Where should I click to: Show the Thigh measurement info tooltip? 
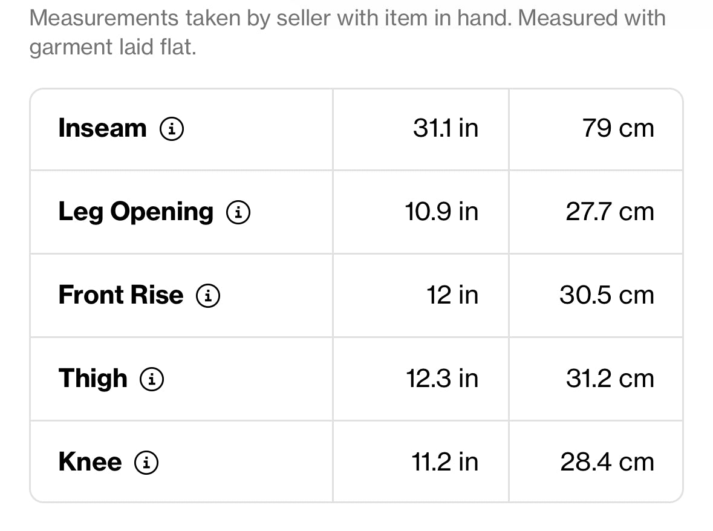pyautogui.click(x=152, y=379)
